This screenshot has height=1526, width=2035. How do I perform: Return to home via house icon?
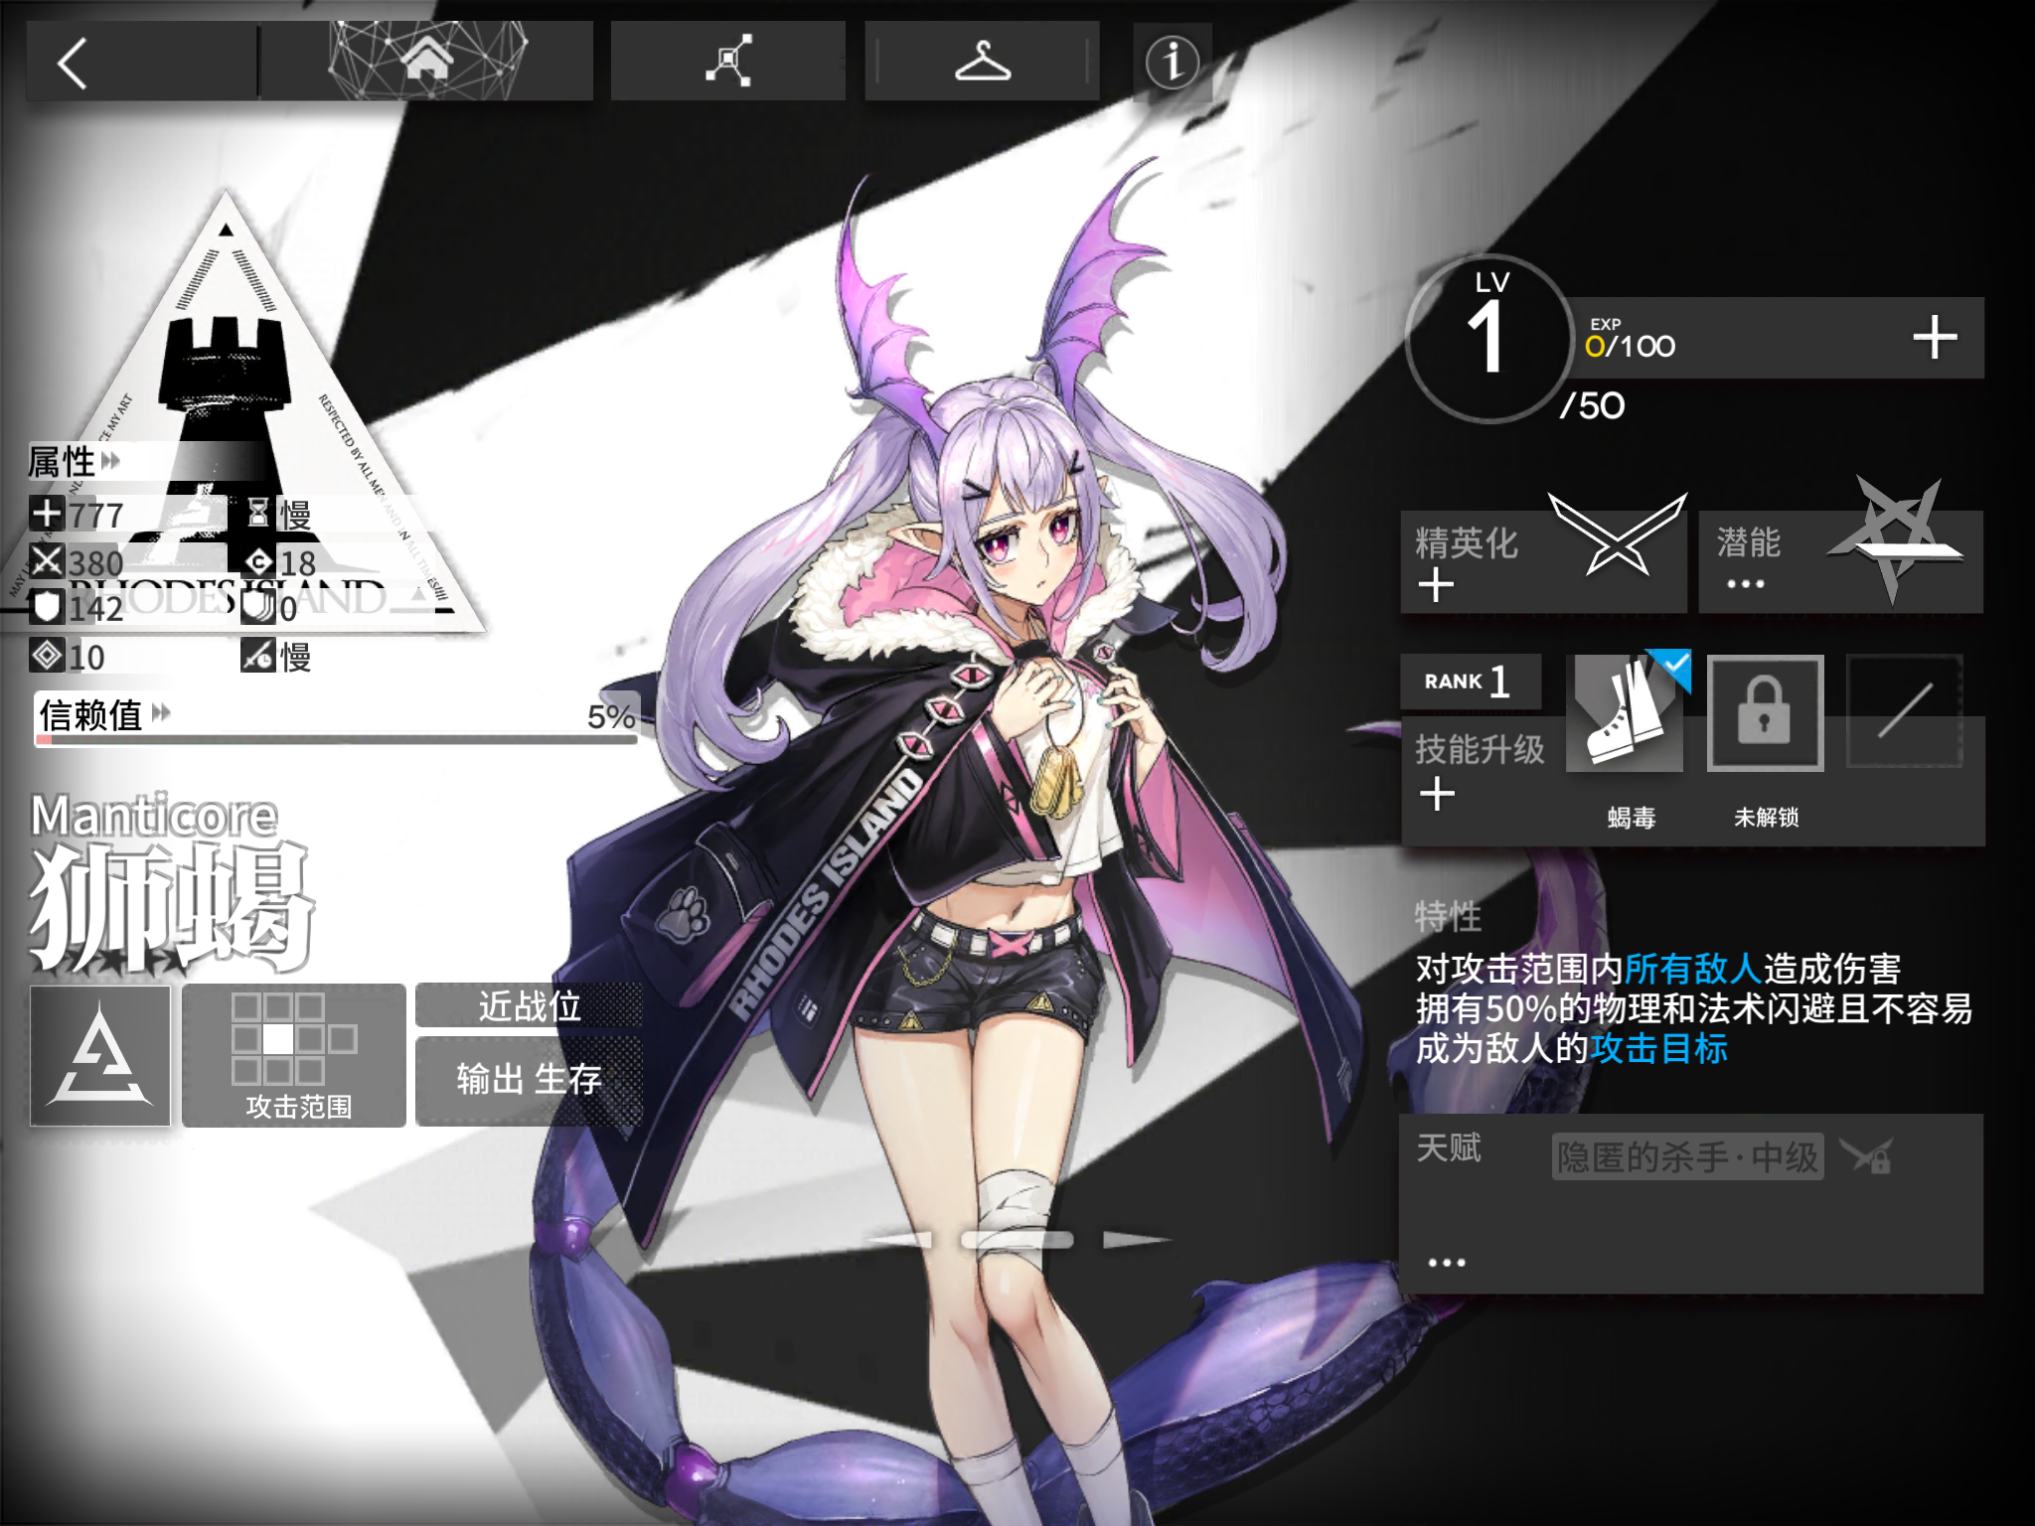click(427, 60)
